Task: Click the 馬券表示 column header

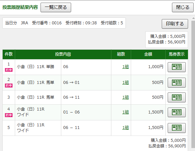Action: pos(177,54)
